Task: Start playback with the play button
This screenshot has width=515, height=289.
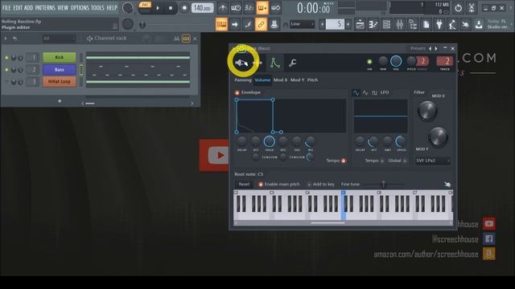Action: 158,8
